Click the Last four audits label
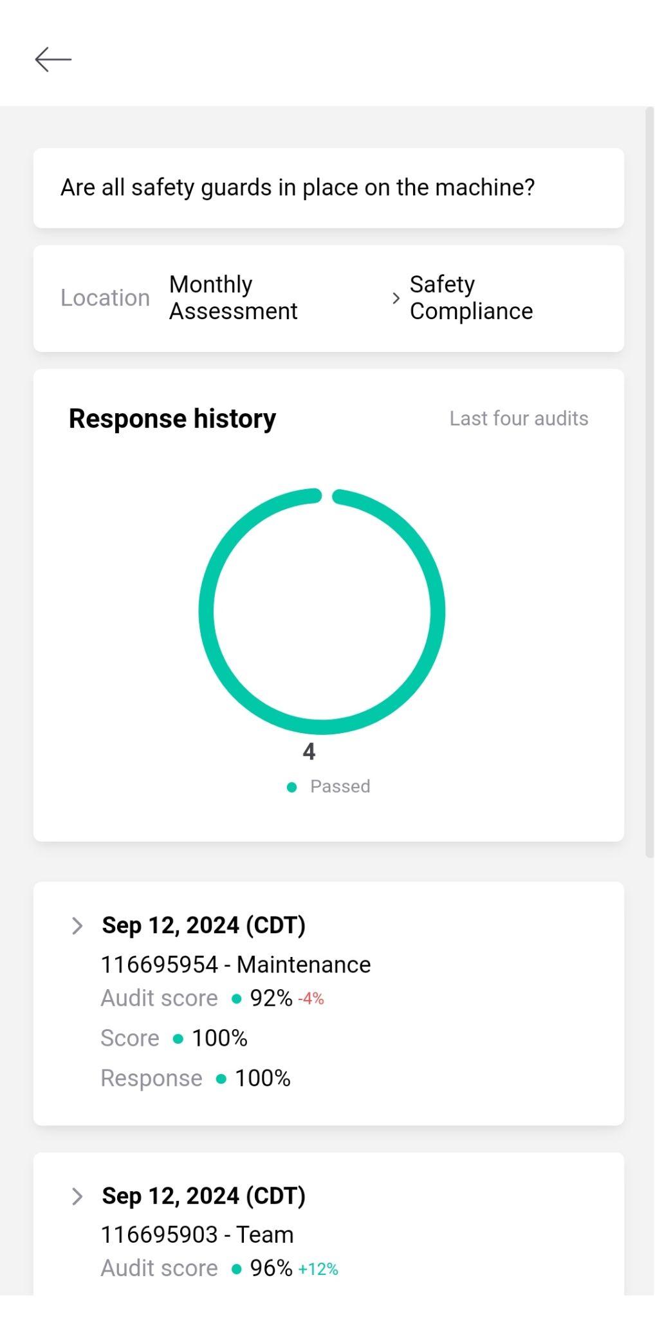 [519, 418]
